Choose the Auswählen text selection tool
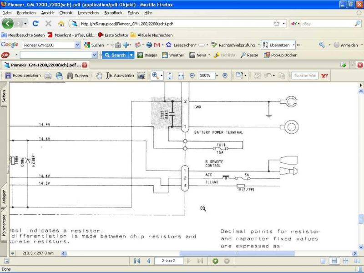The image size is (364, 273). [x=120, y=76]
